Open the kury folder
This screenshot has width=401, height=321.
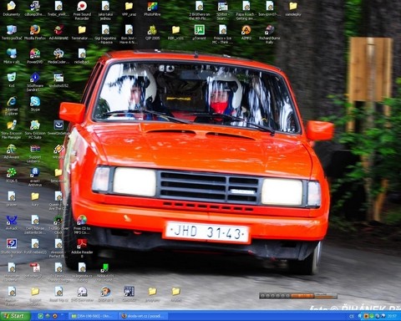pyautogui.click(x=35, y=200)
